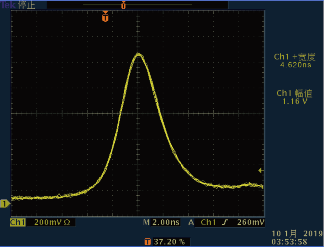
Task: Click the trigger level arrow on right edge
Action: click(261, 170)
